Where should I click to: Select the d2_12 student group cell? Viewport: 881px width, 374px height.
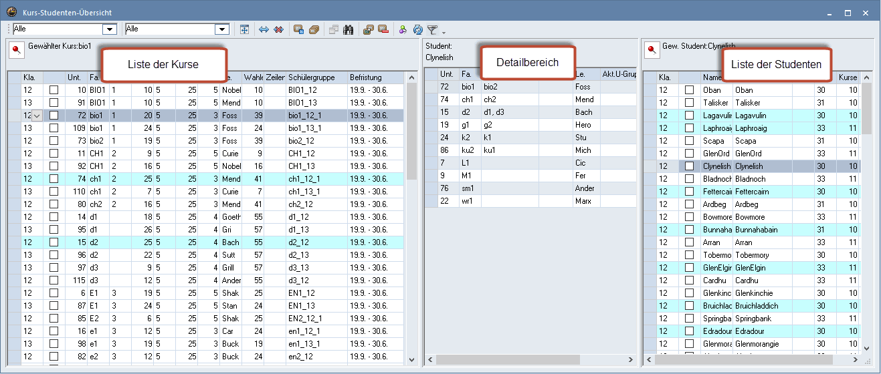pyautogui.click(x=316, y=242)
